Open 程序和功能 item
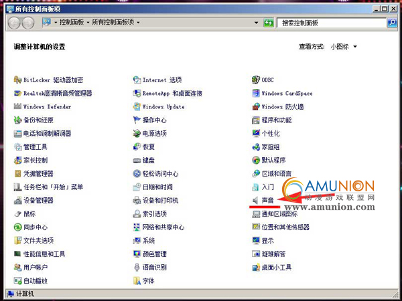 276,120
